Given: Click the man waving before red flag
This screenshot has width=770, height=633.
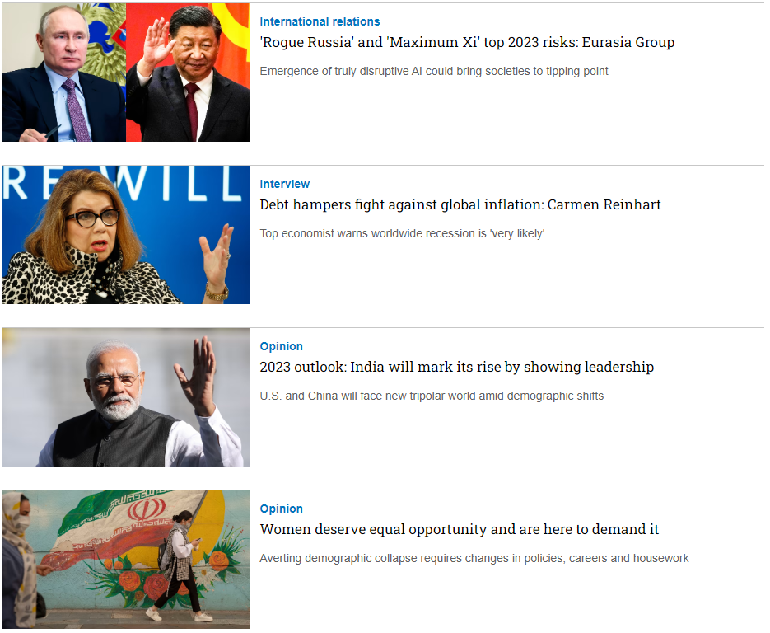Looking at the screenshot, I should point(188,74).
